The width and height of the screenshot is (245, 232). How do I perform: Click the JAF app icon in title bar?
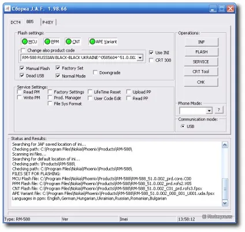pyautogui.click(x=8, y=9)
